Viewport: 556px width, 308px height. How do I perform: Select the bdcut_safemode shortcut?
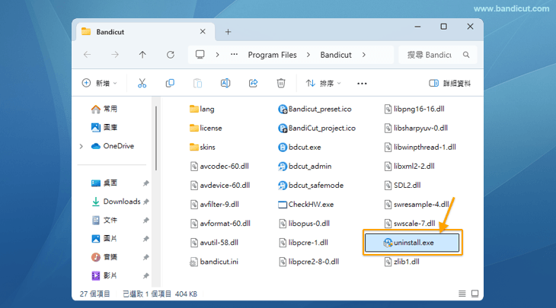tap(311, 186)
